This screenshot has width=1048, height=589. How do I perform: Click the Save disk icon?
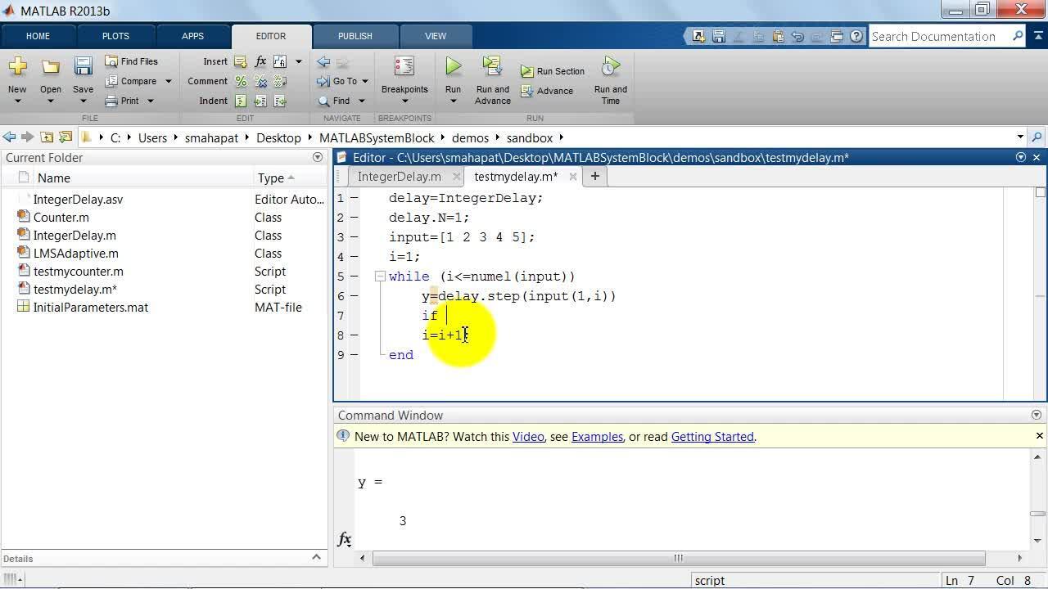(x=83, y=66)
